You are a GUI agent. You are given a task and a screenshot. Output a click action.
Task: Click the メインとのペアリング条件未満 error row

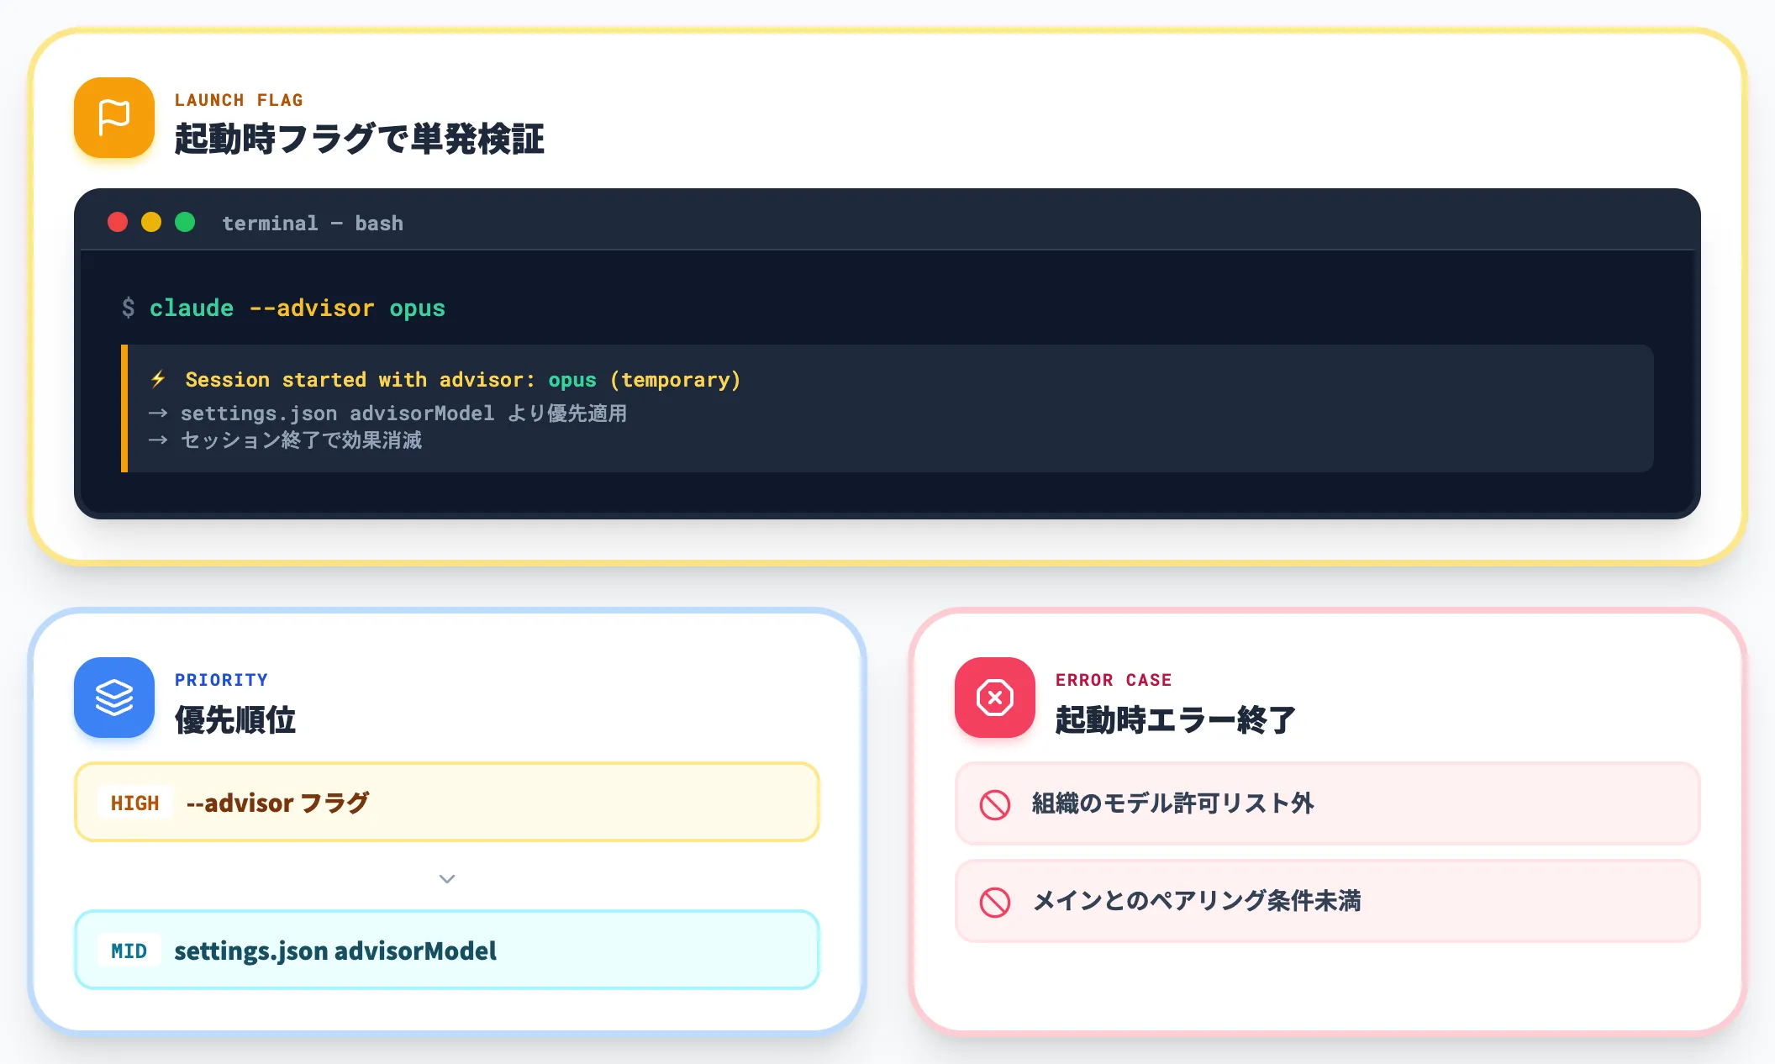(x=1328, y=901)
